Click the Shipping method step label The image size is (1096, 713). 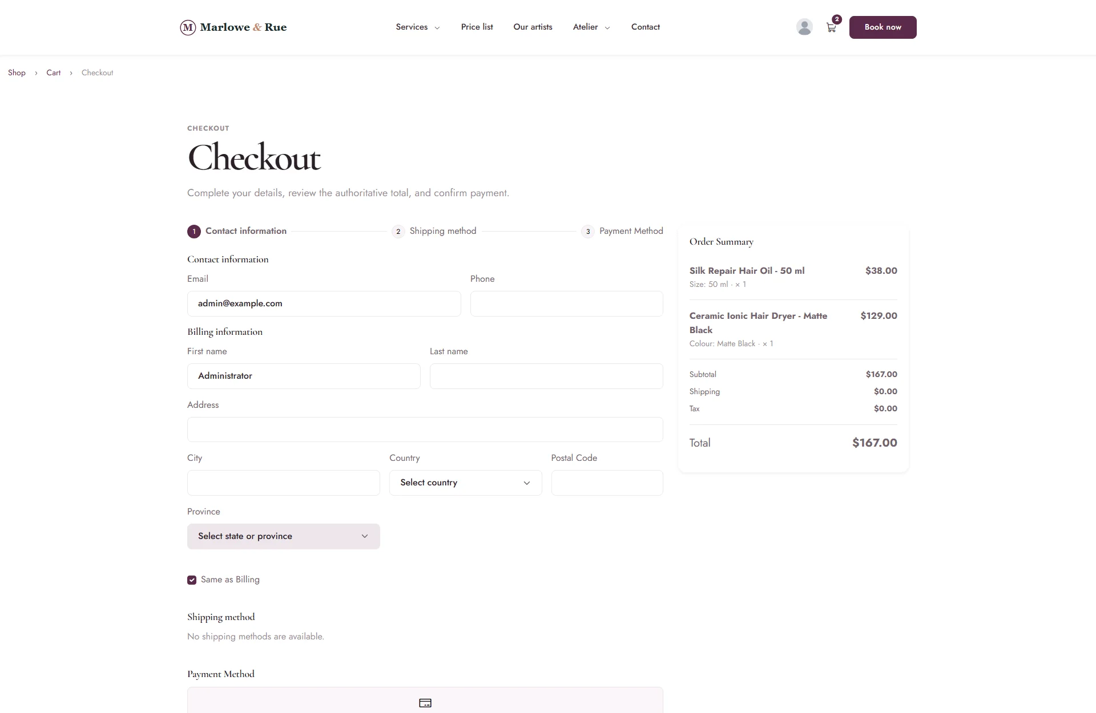coord(443,231)
